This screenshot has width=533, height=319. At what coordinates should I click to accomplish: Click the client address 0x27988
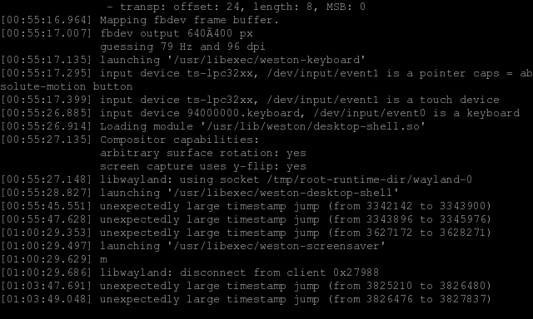pyautogui.click(x=356, y=272)
